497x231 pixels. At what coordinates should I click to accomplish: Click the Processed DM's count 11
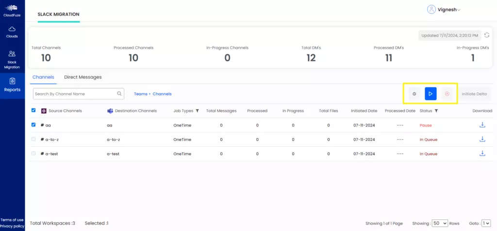tap(389, 58)
